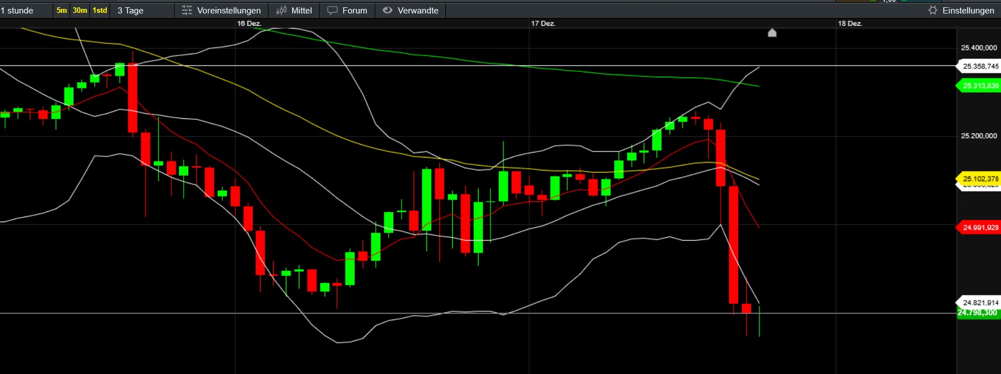The height and width of the screenshot is (374, 1001).
Task: Click the Einstellungen gear icon
Action: [x=933, y=11]
